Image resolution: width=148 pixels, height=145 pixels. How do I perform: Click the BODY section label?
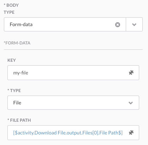[x=12, y=5]
